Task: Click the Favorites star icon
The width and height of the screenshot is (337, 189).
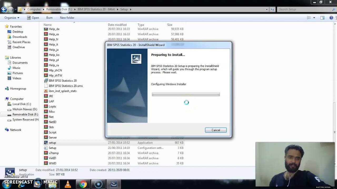Action: pos(7,27)
